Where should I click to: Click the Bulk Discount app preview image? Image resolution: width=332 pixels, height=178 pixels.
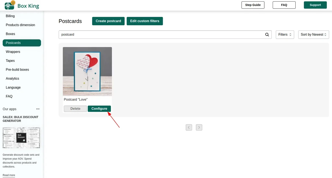coord(21,138)
